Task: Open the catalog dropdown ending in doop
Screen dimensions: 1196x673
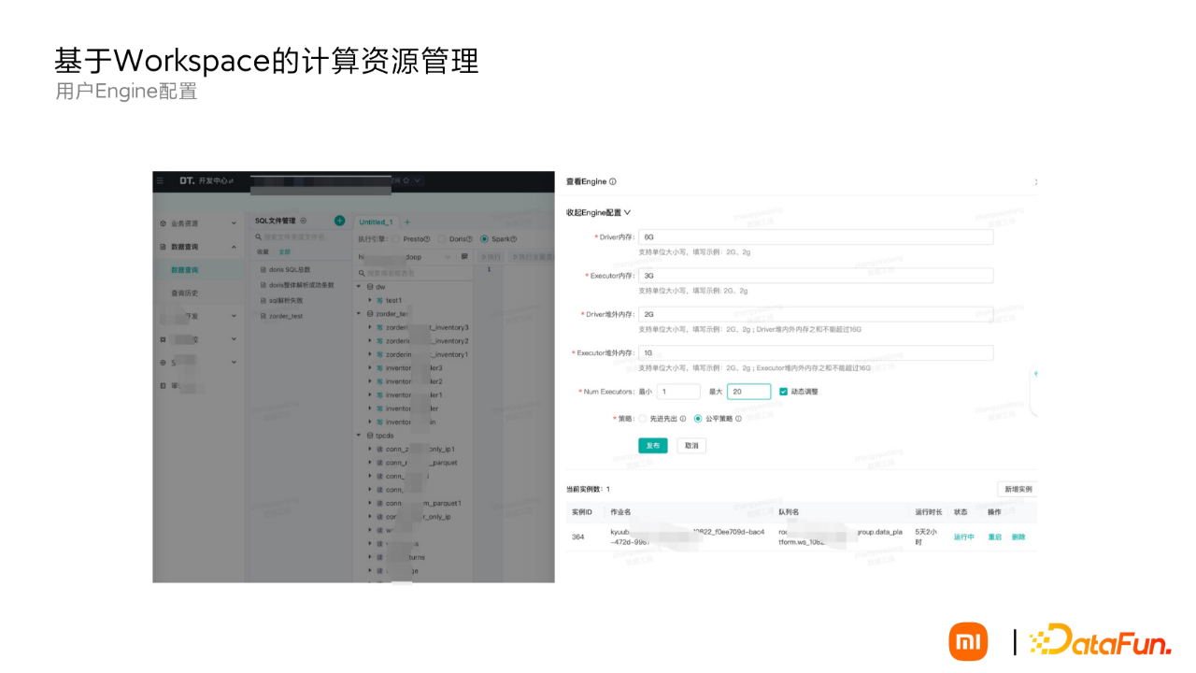Action: click(x=406, y=255)
